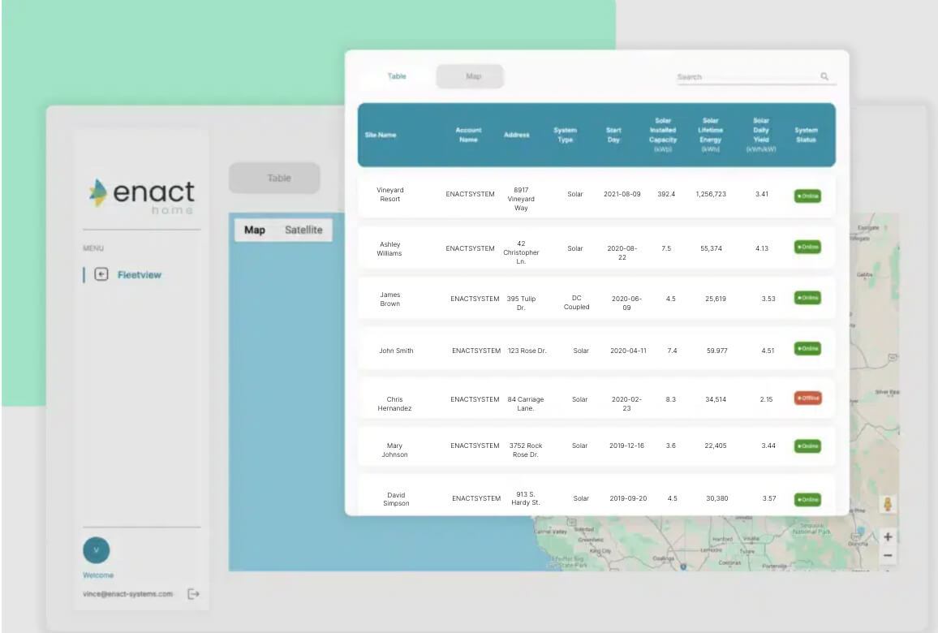Image resolution: width=938 pixels, height=633 pixels.
Task: Sort by the System Status column header
Action: [x=807, y=136]
